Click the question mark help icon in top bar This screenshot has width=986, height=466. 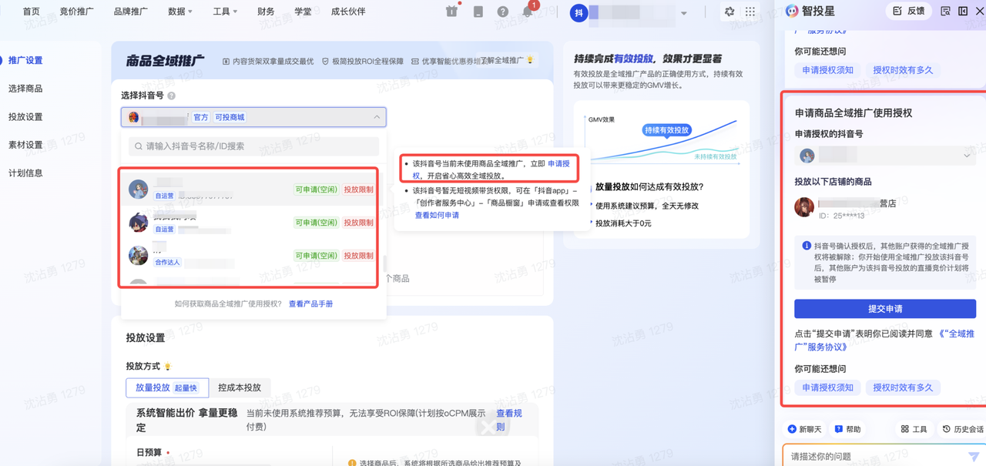503,12
